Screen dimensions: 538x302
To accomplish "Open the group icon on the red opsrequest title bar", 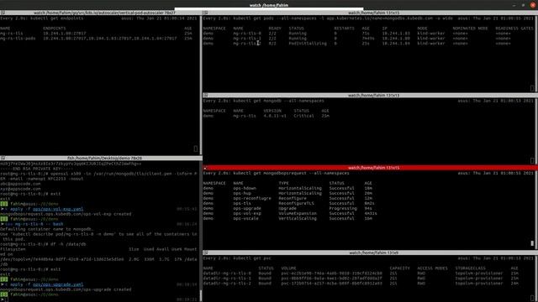I will 205,168.
